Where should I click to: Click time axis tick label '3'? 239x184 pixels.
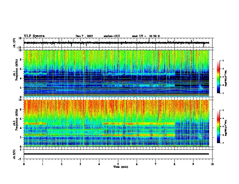coord(80,164)
